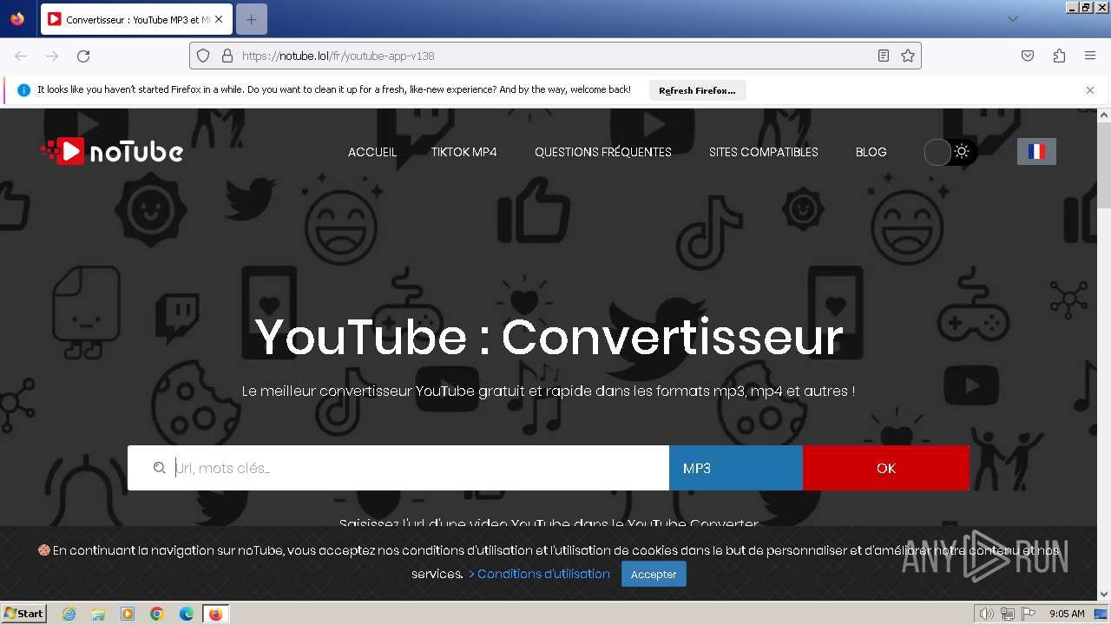Click the 9:05 AM clock
The width and height of the screenshot is (1111, 625).
tap(1067, 614)
